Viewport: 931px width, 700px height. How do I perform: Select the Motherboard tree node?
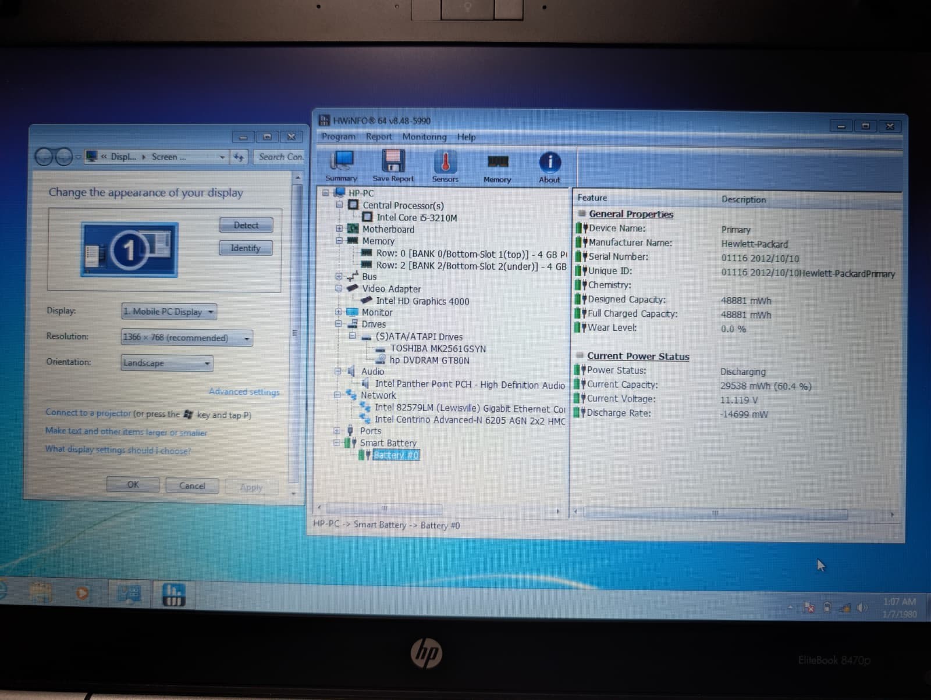pyautogui.click(x=388, y=229)
